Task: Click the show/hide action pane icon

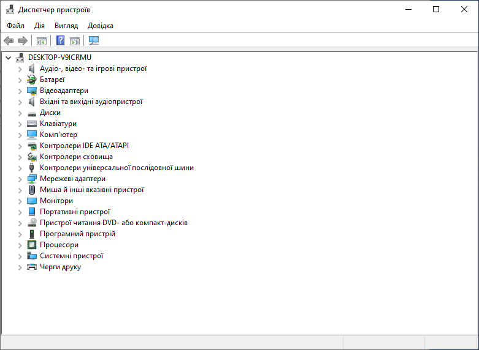Action: coord(75,40)
